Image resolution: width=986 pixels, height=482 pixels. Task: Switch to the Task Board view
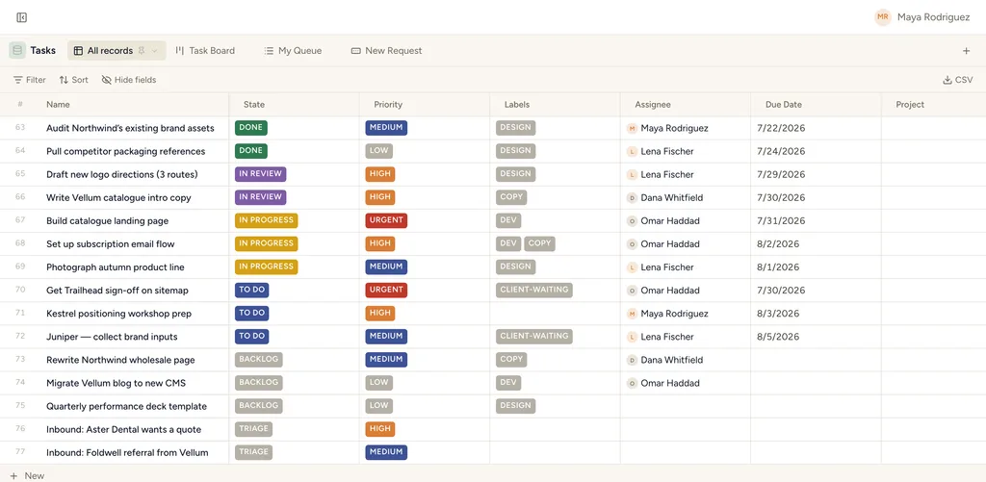[x=205, y=50]
